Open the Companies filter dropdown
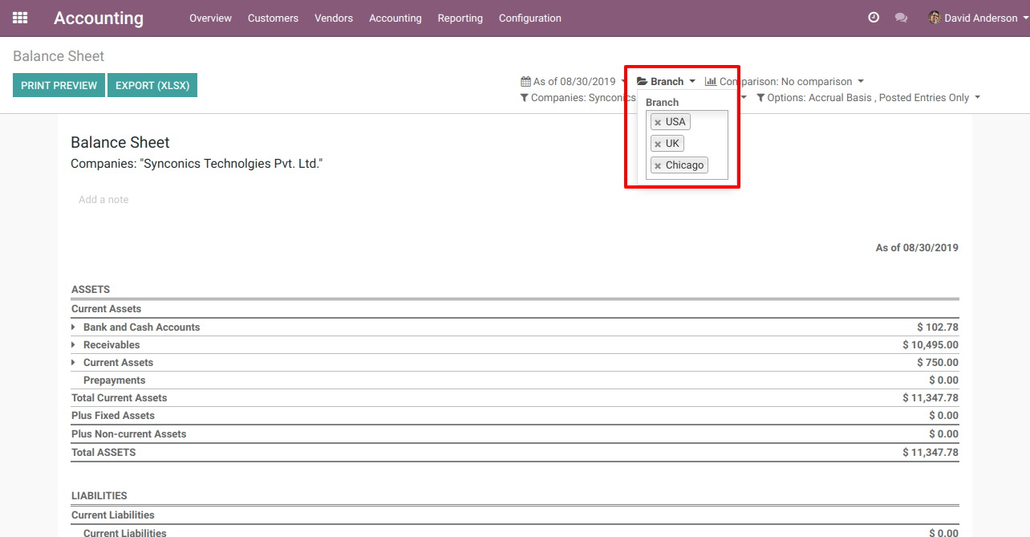Screen dimensions: 1030x537 (578, 98)
